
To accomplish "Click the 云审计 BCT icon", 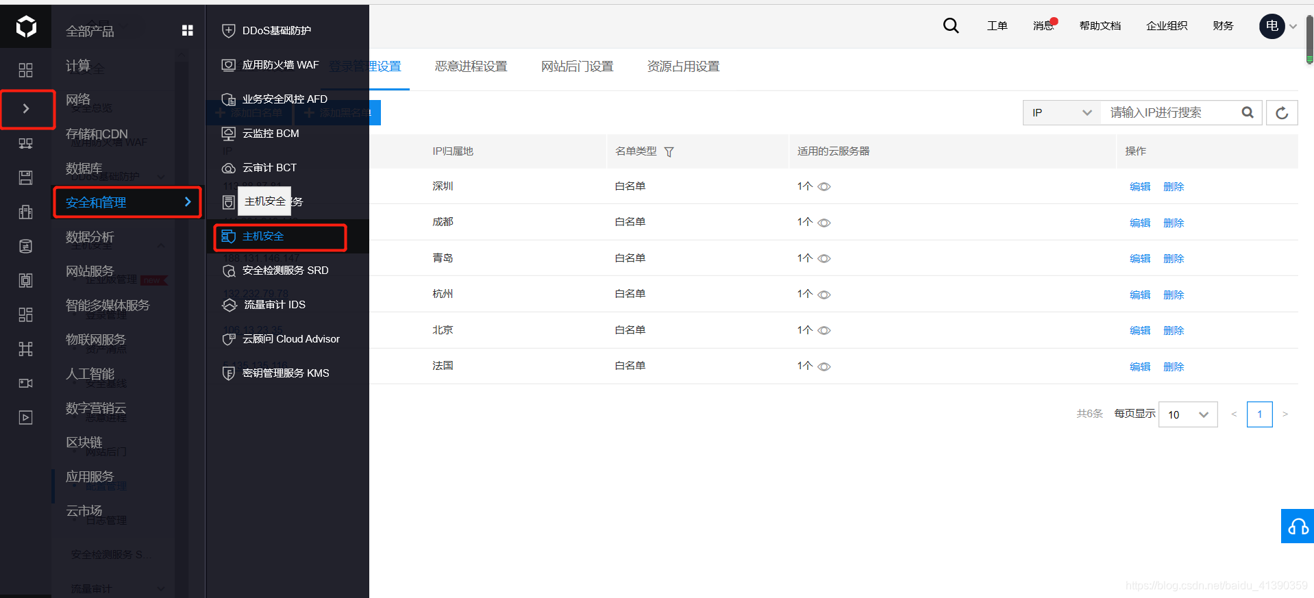I will click(x=229, y=168).
